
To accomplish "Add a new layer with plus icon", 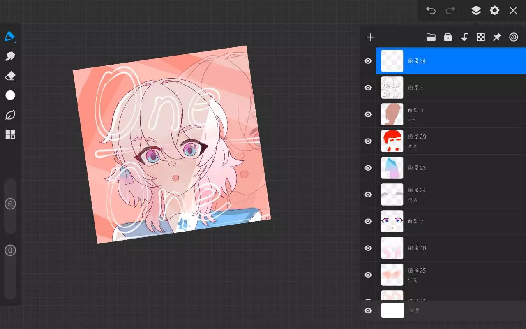I will (371, 37).
